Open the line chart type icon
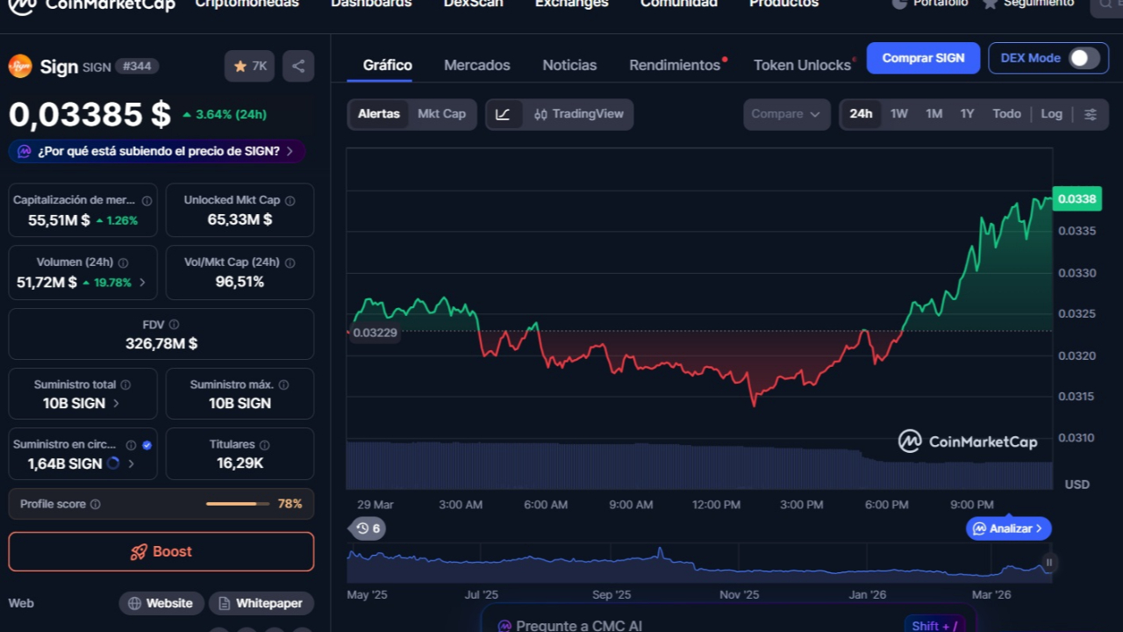Screen dimensions: 1123x632 [503, 114]
